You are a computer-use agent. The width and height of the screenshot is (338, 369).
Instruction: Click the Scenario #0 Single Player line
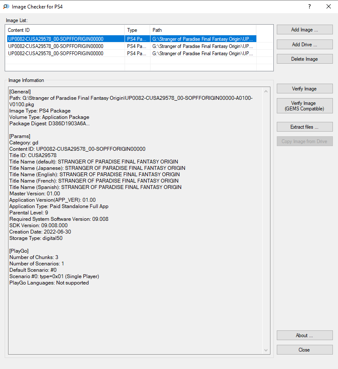pyautogui.click(x=54, y=276)
